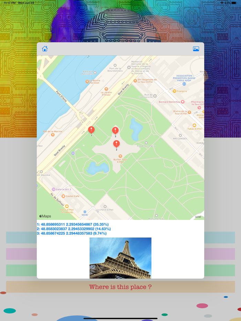Tap the Bernard Benichou dentist marker
241x321 pixels.
click(x=182, y=102)
